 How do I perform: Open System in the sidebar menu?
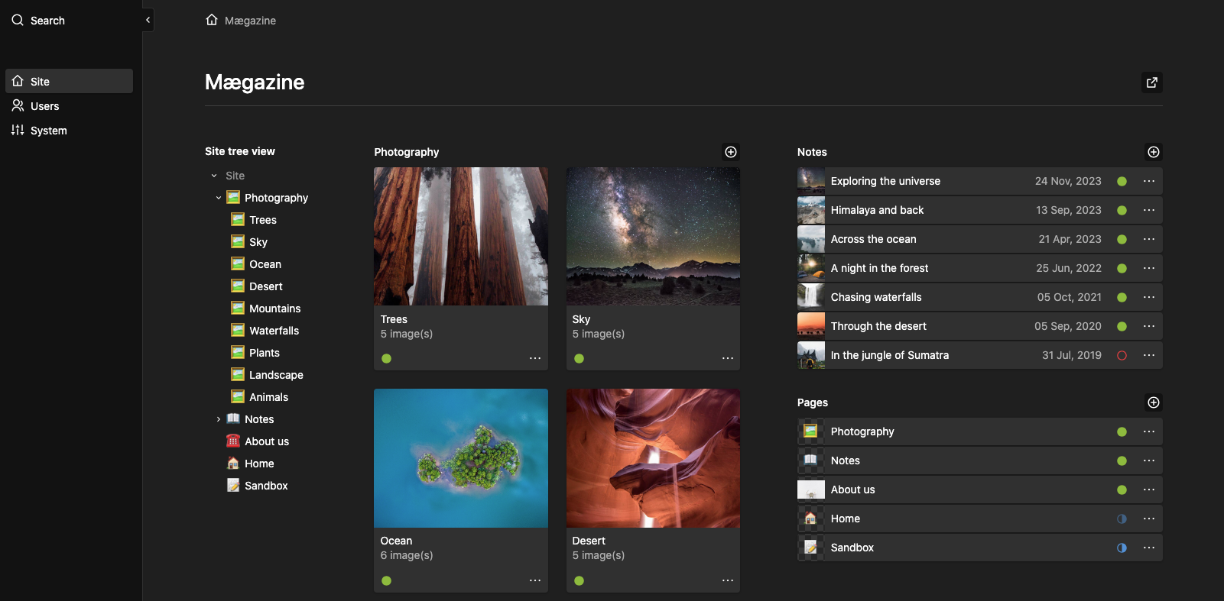pyautogui.click(x=48, y=131)
